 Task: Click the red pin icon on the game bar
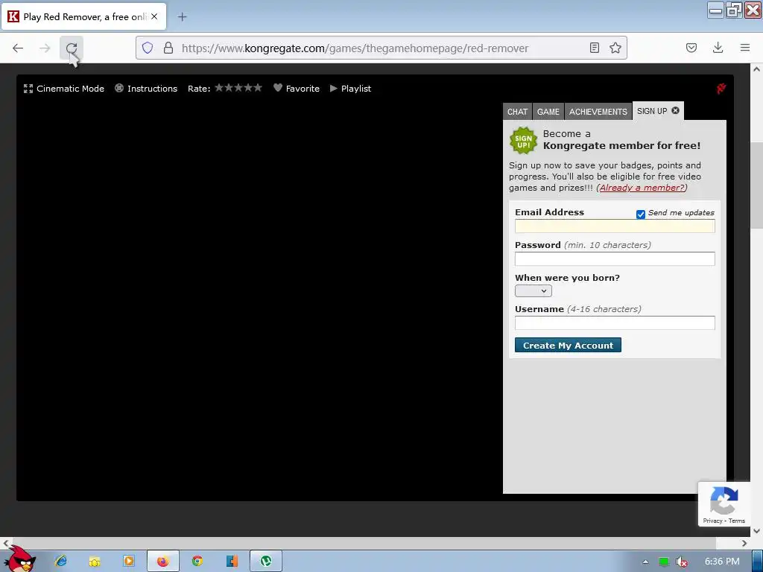point(721,89)
